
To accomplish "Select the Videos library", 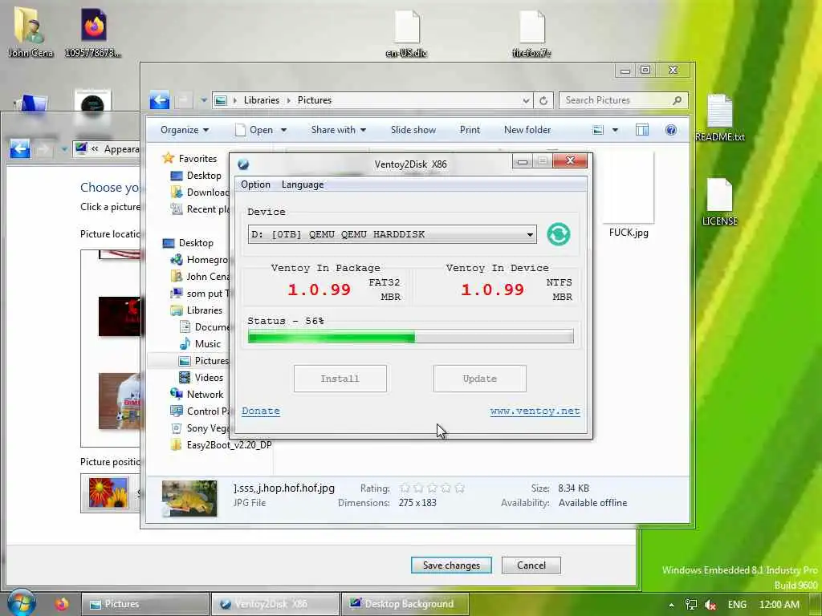I will pyautogui.click(x=201, y=378).
